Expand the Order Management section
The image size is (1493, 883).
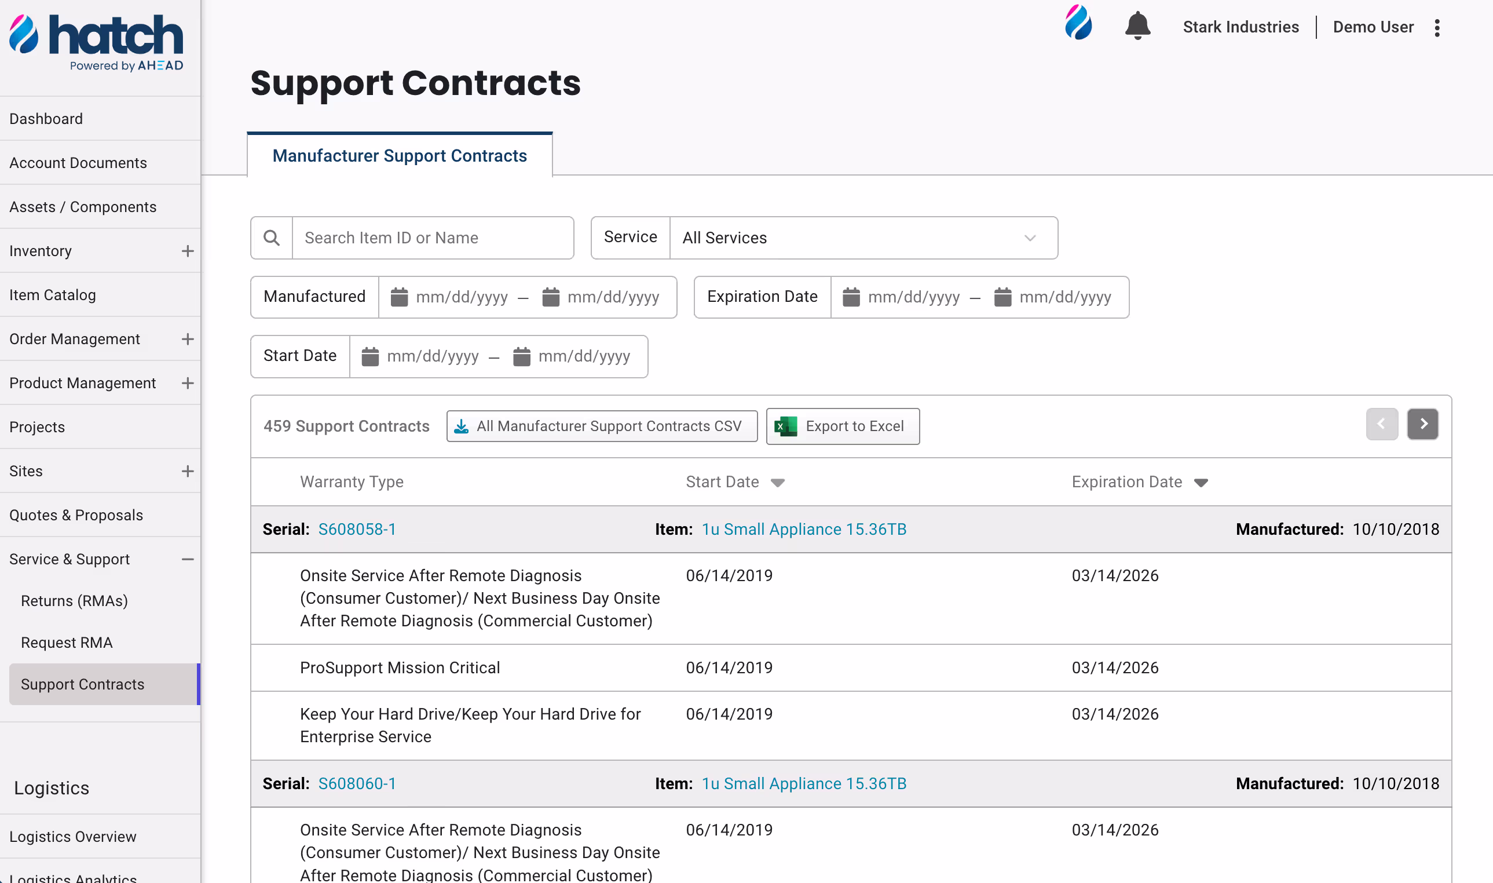pos(187,339)
